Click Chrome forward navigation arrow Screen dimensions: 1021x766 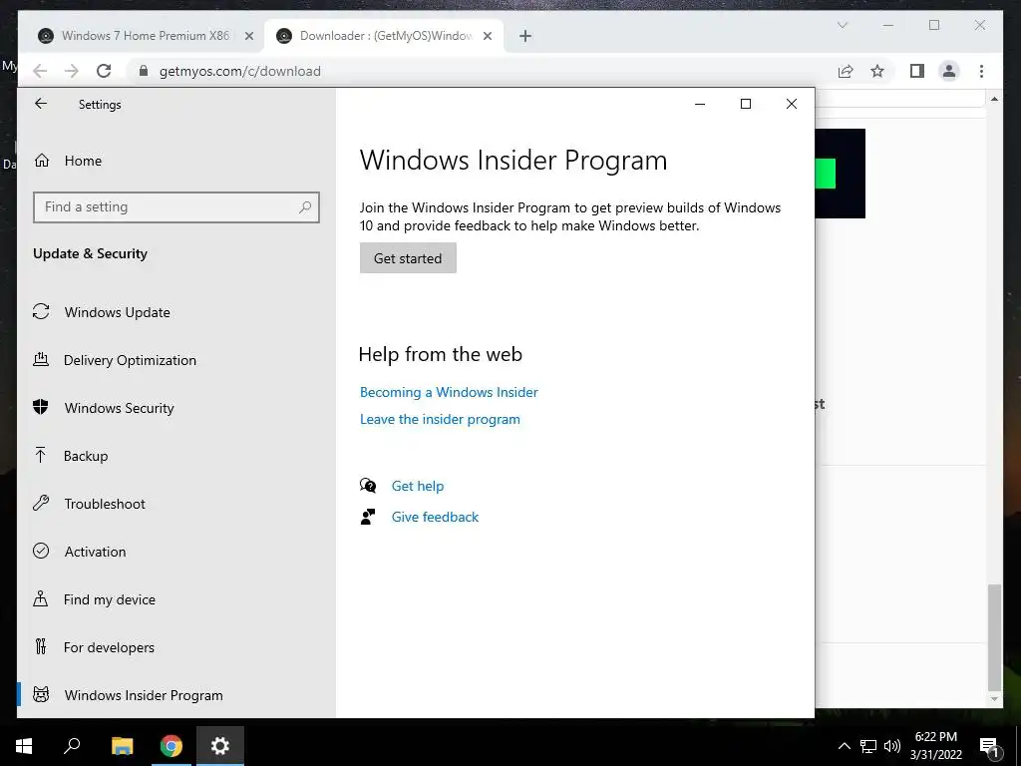(x=72, y=71)
